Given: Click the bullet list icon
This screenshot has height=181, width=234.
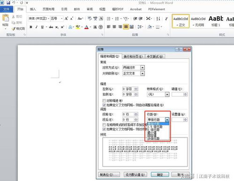Looking at the screenshot, I should pos(108,19).
